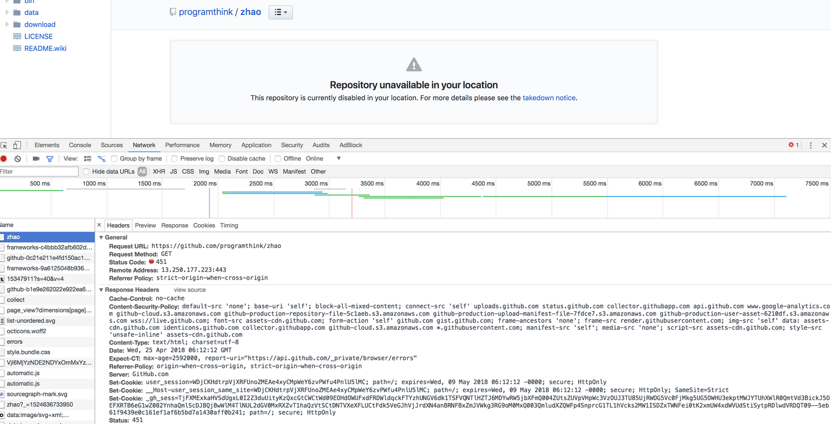The height and width of the screenshot is (424, 831).
Task: Open the takedown notice link
Action: pyautogui.click(x=549, y=98)
